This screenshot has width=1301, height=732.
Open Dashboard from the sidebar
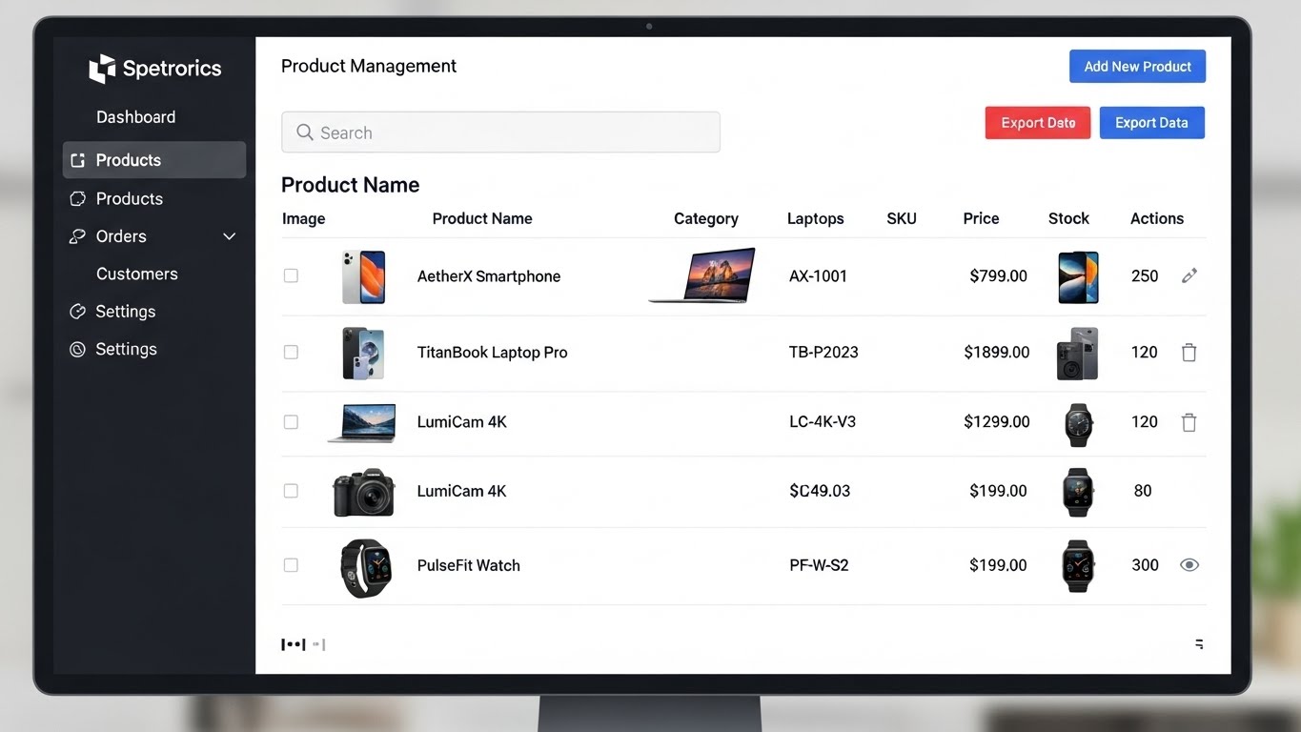point(135,117)
